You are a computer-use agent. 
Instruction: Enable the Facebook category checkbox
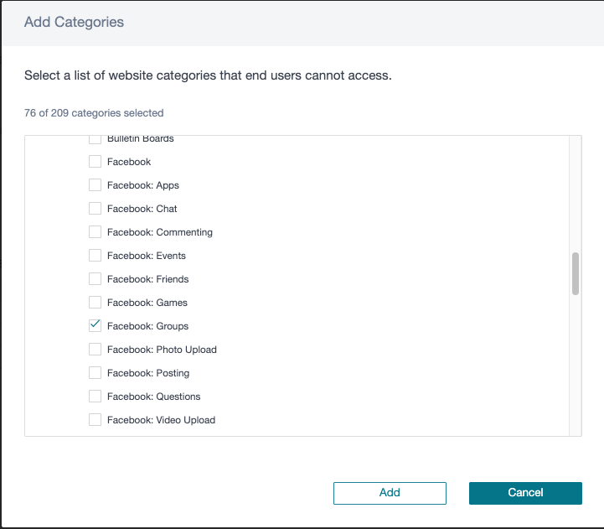[x=96, y=162]
